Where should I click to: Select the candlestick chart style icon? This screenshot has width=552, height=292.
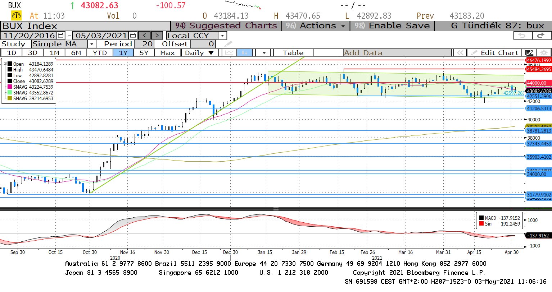(244, 53)
